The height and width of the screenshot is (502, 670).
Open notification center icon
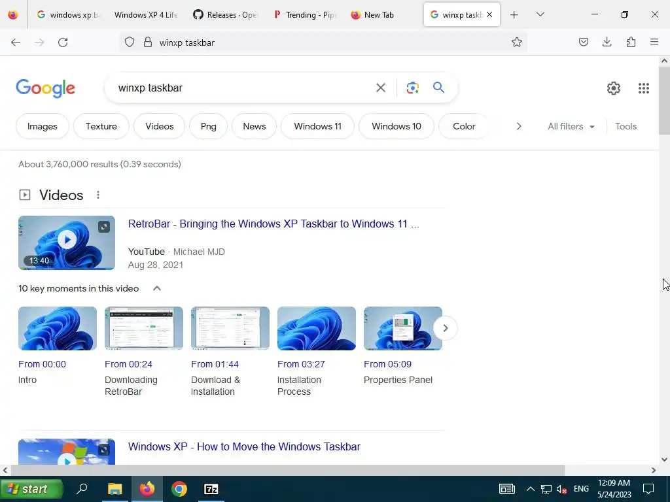coord(648,489)
